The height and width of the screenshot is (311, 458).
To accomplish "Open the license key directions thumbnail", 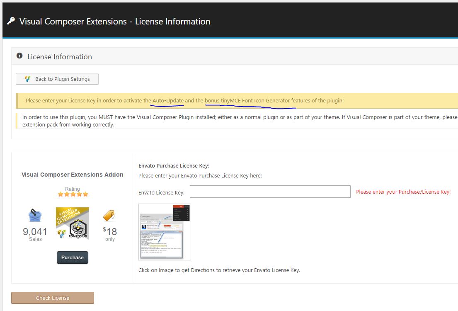I will pyautogui.click(x=165, y=232).
